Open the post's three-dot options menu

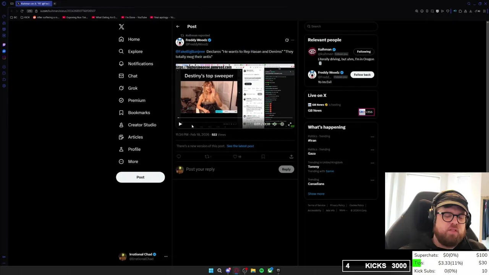pos(293,40)
